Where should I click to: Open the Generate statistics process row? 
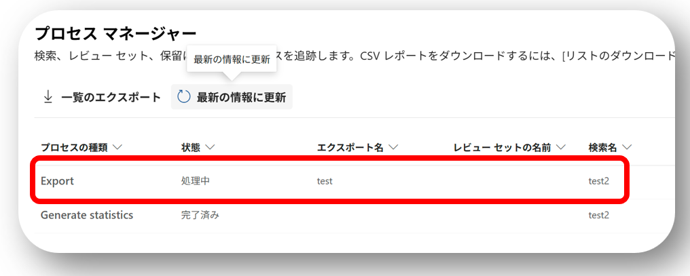point(86,215)
